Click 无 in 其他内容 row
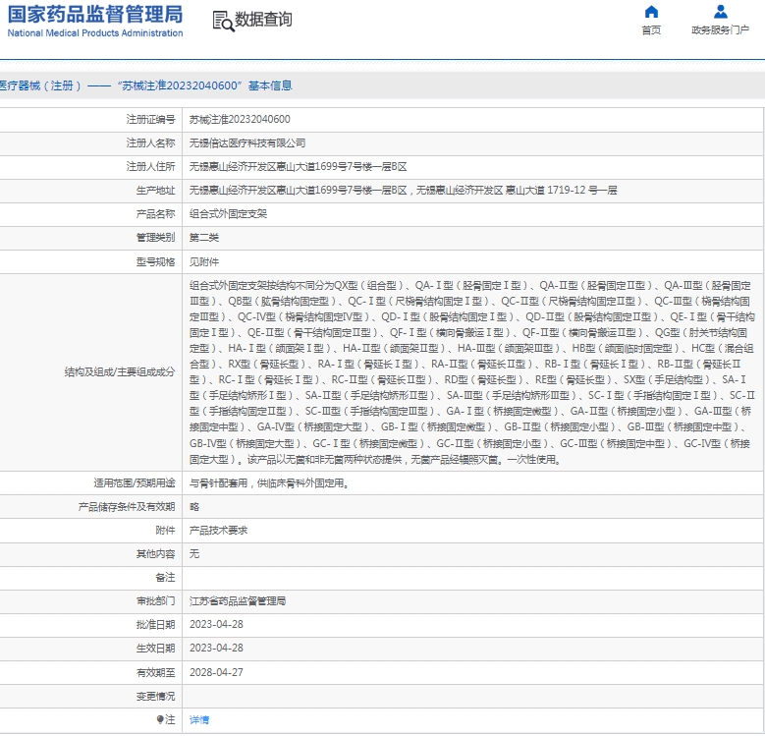 (194, 554)
